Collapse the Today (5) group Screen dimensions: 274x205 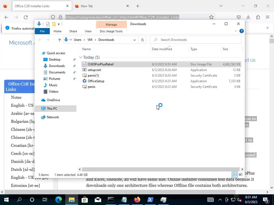81,57
